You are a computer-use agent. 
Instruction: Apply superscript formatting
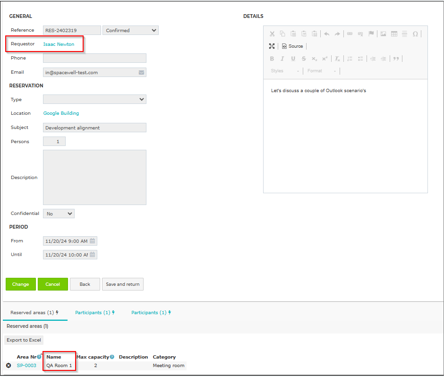tap(325, 59)
